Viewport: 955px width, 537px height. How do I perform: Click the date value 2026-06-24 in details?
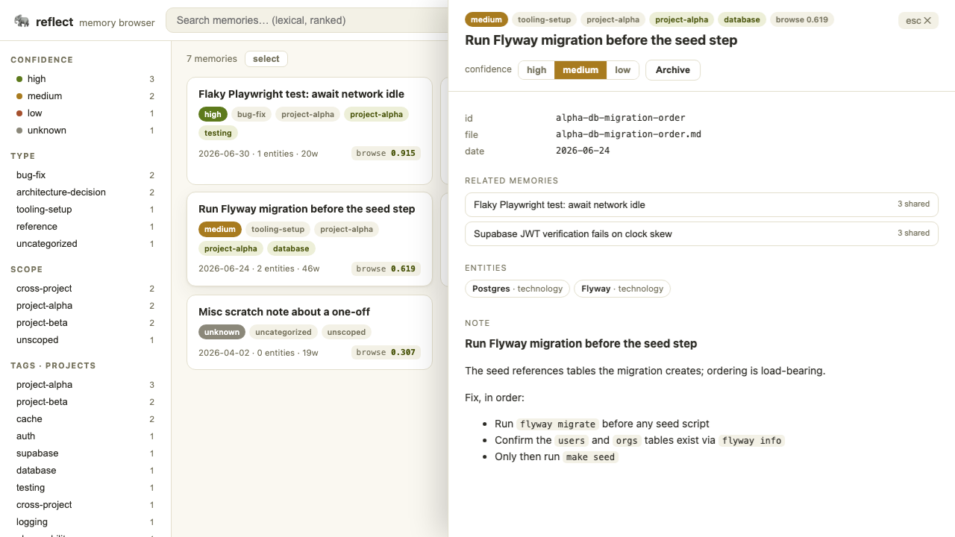pos(583,151)
